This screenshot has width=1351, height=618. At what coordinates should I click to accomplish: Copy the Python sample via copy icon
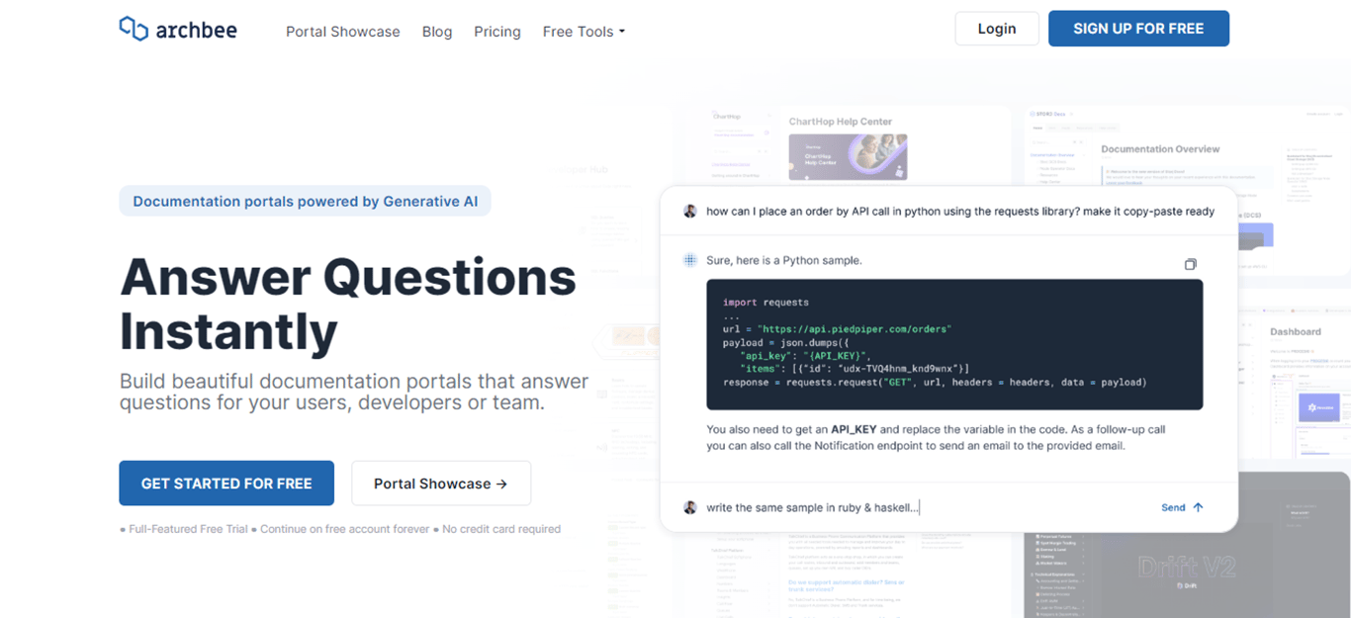[x=1190, y=264]
